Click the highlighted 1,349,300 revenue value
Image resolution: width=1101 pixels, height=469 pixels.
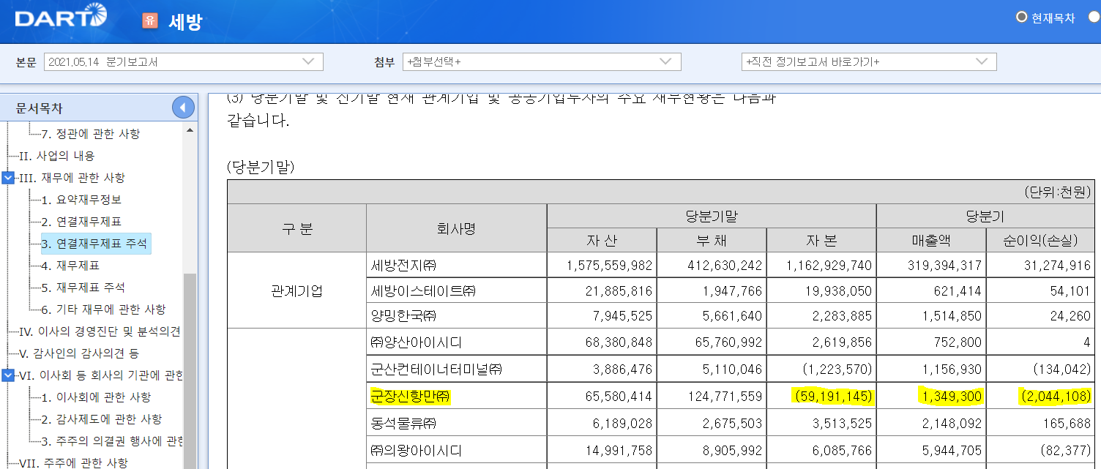950,396
